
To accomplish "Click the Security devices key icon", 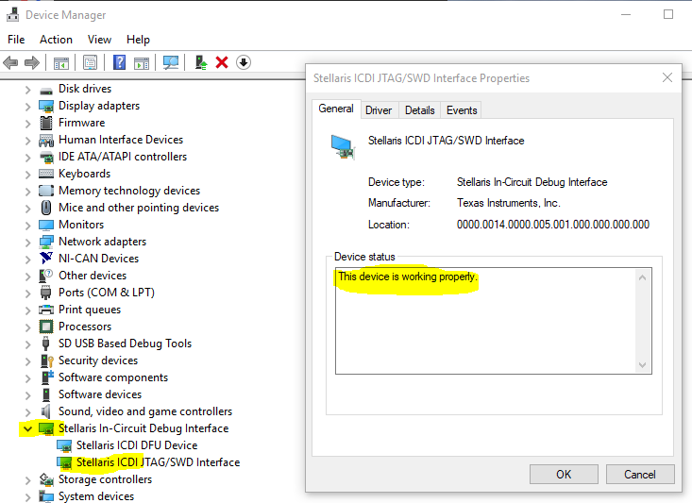I will point(46,360).
